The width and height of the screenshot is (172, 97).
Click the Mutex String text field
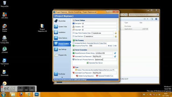[x=104, y=53]
